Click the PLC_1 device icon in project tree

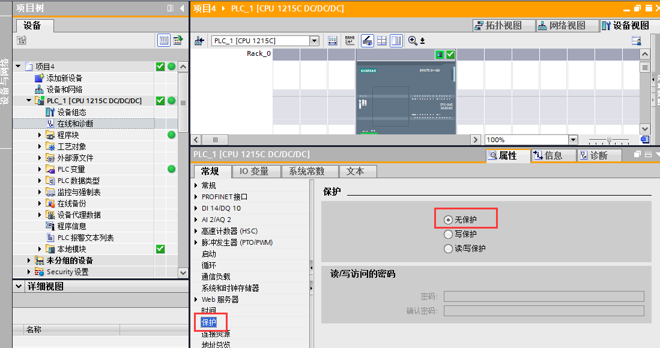[x=40, y=101]
